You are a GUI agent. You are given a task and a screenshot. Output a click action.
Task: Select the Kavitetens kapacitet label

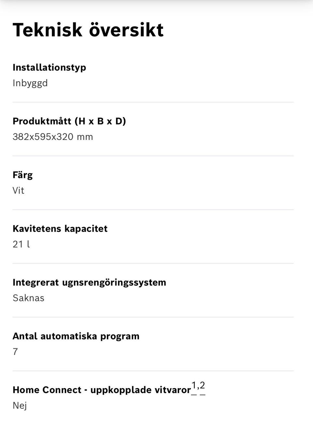[x=60, y=229]
